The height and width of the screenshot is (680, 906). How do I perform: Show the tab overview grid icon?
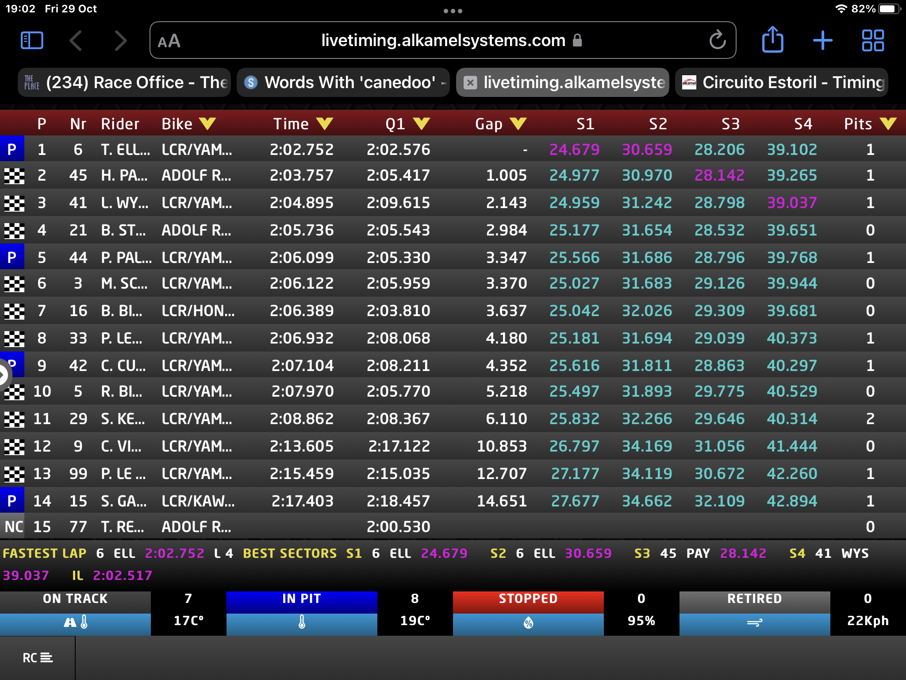(x=873, y=40)
